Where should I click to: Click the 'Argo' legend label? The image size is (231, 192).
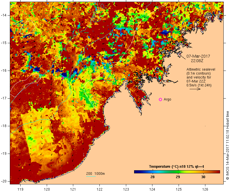click(168, 100)
